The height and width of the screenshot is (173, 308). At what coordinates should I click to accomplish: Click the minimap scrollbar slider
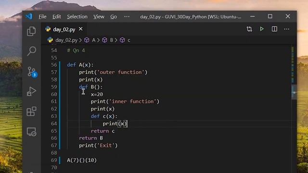[294, 92]
